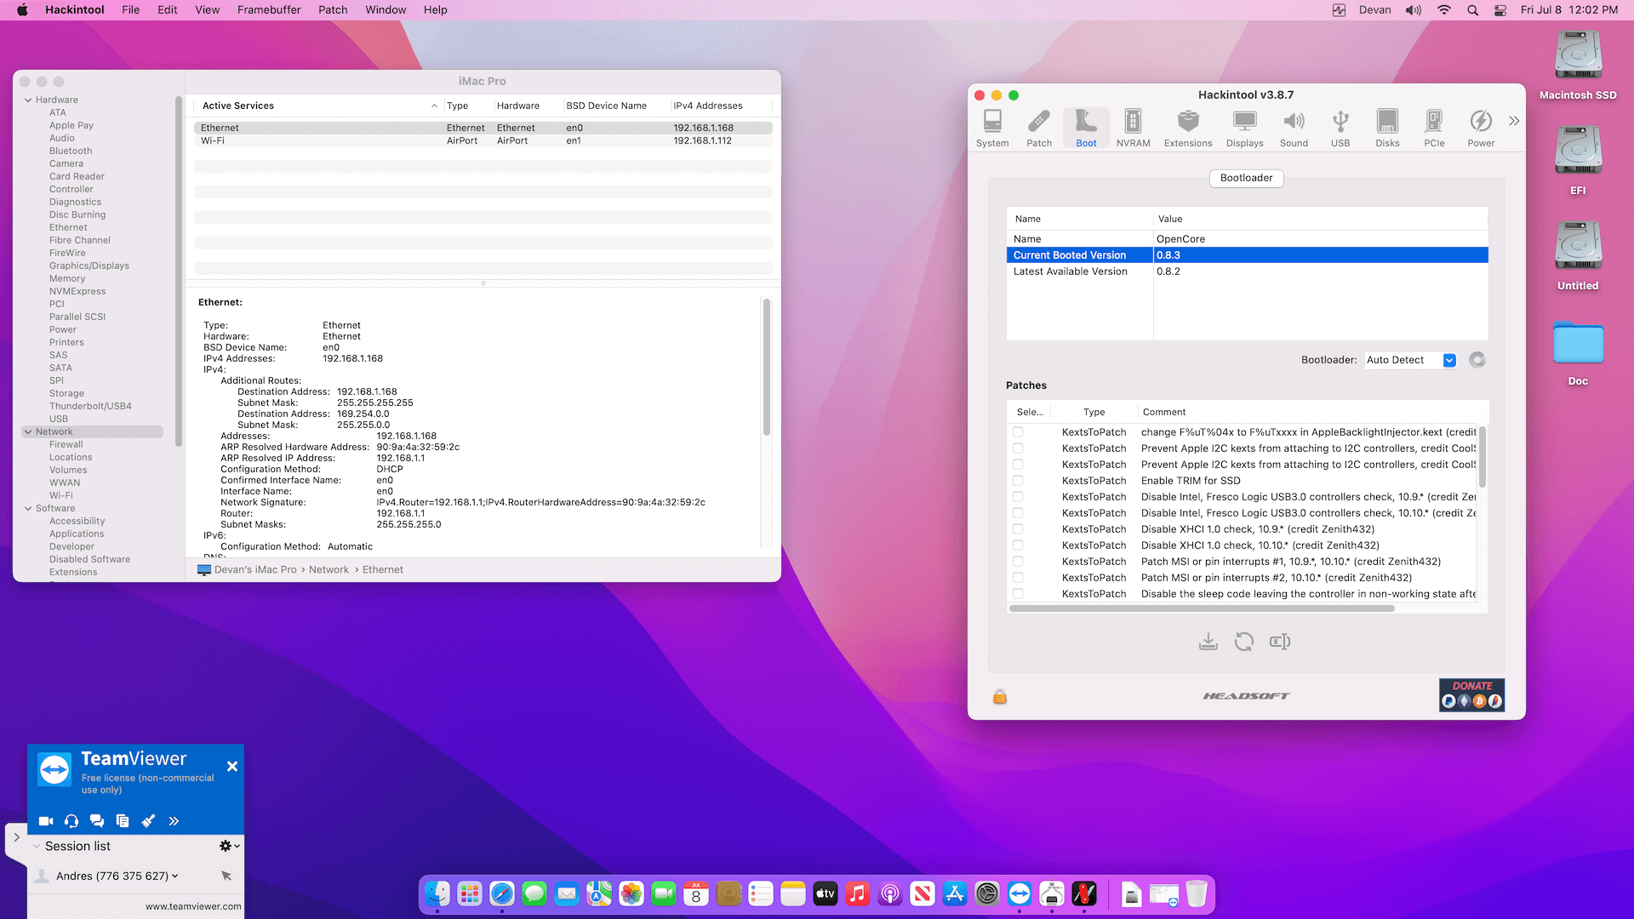Open the Disks toolbar icon
Screen dimensions: 1634x919
(x=1387, y=128)
